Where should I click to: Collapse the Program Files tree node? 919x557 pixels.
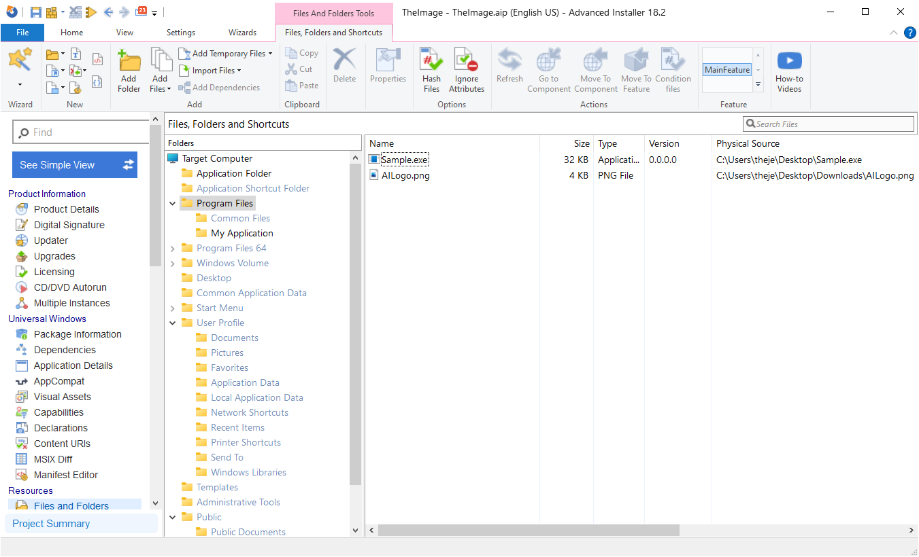click(173, 203)
